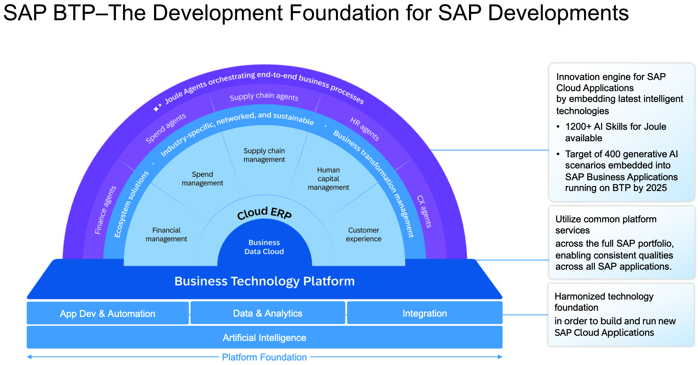Click the Artificial Intelligence bar
Viewport: 698px width, 365px height.
coord(264,337)
